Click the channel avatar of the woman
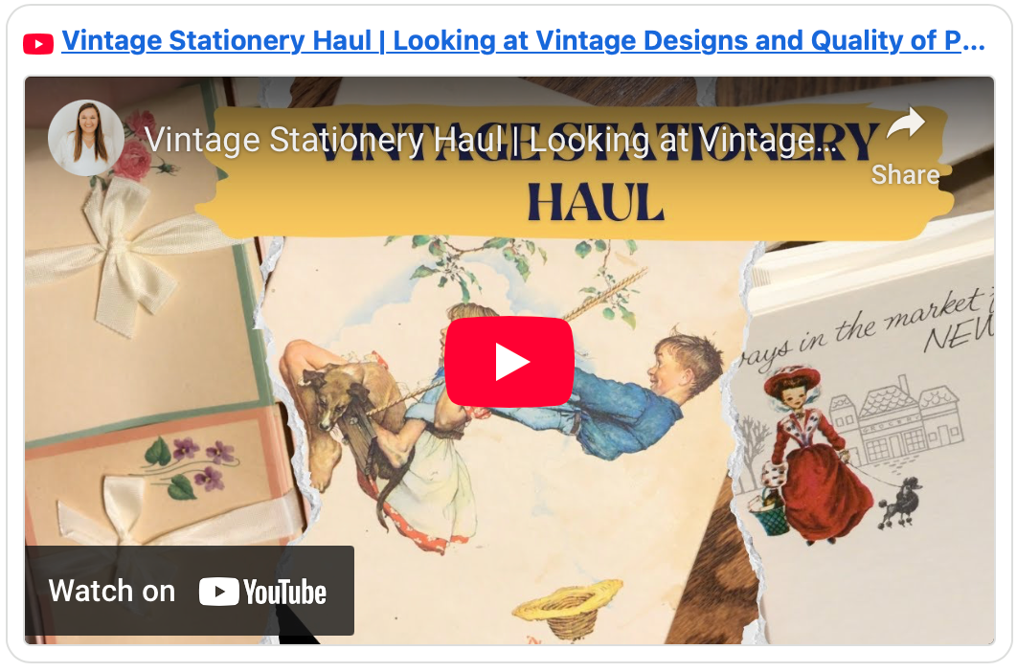1017x672 pixels. click(x=85, y=138)
